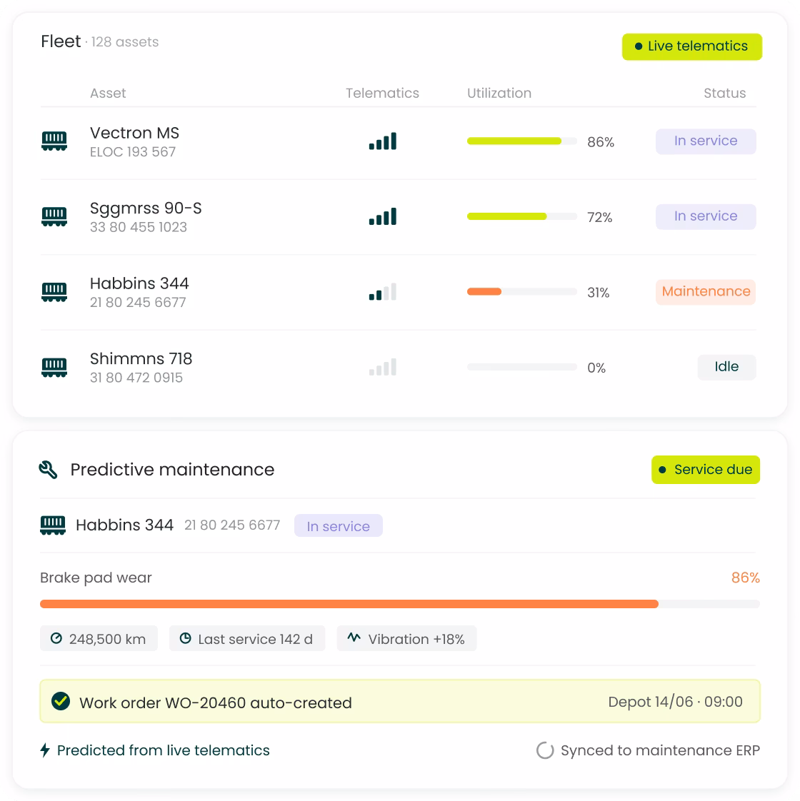Click Habbins 344 weak signal strength icon

383,292
